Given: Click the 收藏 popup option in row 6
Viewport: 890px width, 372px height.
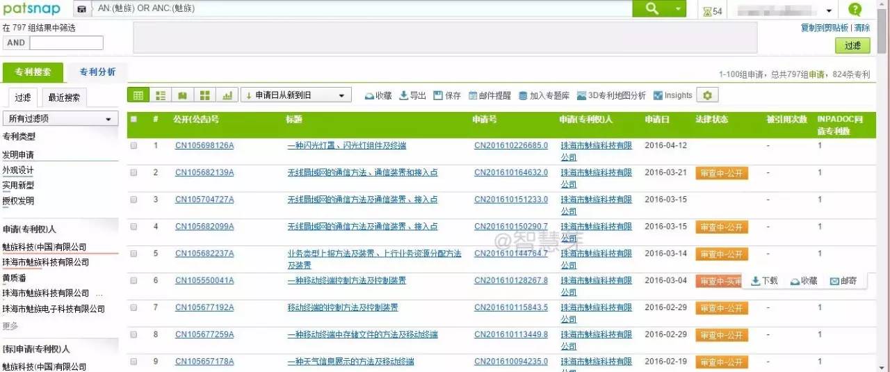Looking at the screenshot, I should [803, 281].
